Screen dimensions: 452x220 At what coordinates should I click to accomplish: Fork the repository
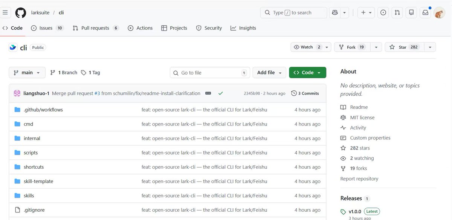(352, 47)
